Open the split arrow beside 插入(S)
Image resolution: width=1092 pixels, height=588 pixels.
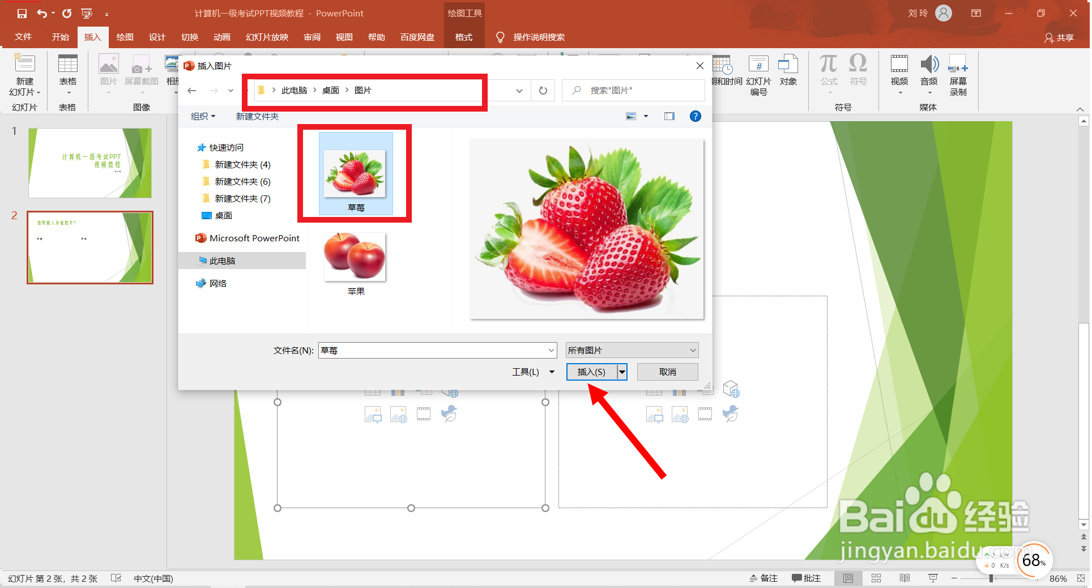[622, 372]
